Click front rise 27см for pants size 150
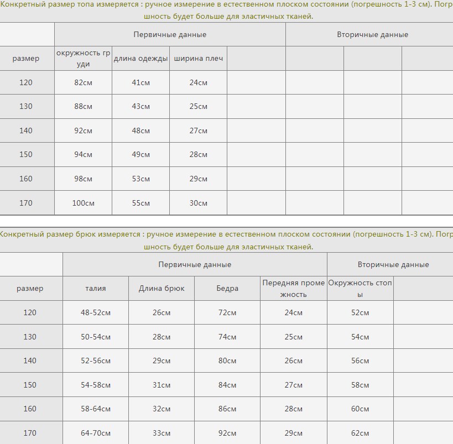453x444 pixels. click(x=294, y=385)
